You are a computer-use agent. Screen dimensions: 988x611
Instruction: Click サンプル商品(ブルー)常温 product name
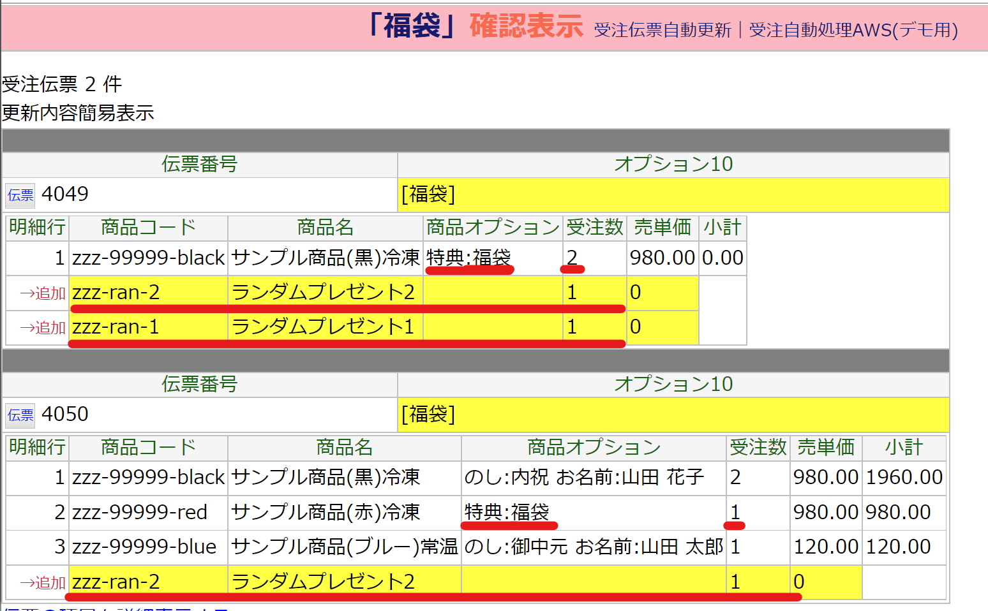(344, 547)
